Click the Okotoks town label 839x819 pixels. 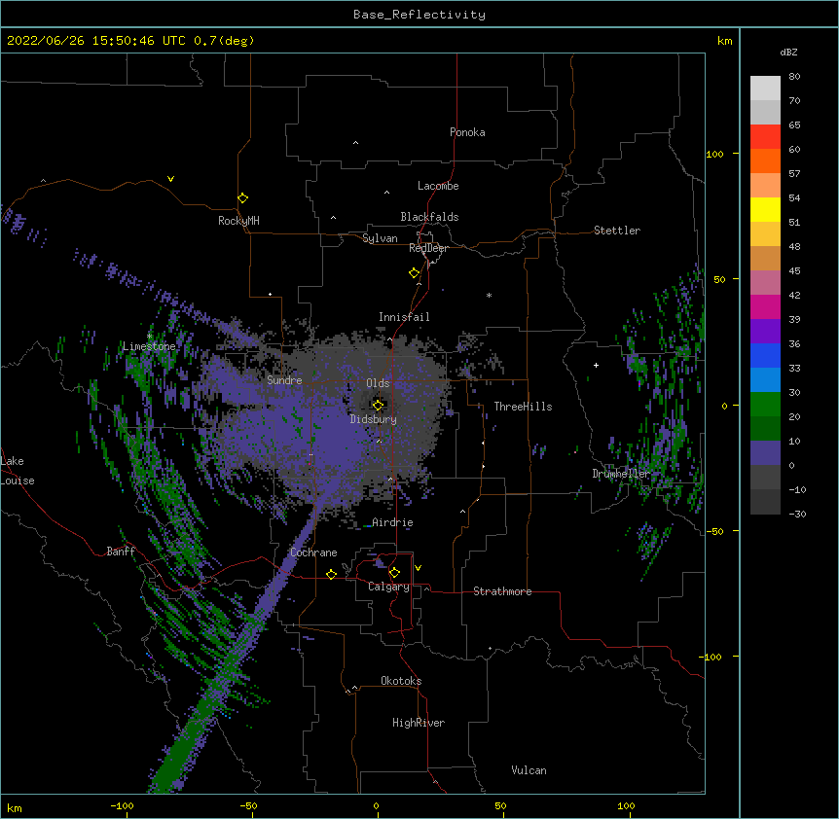tap(401, 681)
